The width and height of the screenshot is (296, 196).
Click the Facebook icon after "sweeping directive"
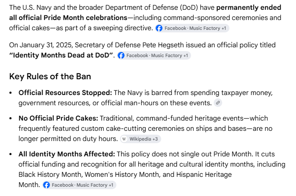159,28
